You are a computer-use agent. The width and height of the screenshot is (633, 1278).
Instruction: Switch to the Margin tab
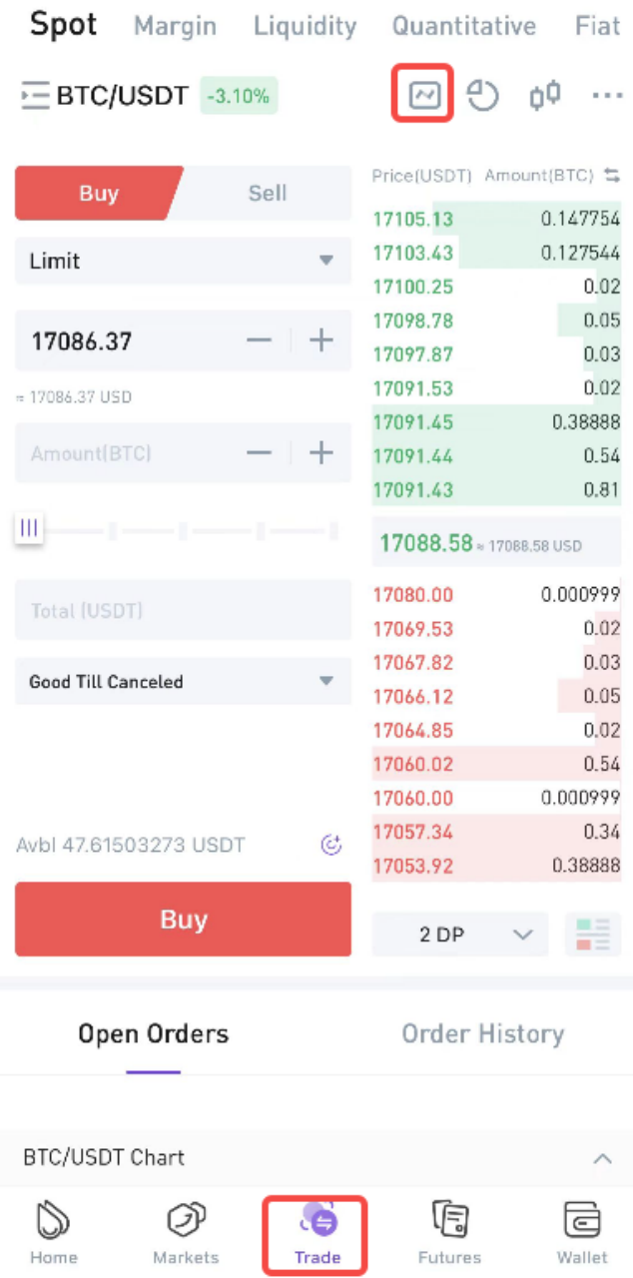(x=175, y=26)
